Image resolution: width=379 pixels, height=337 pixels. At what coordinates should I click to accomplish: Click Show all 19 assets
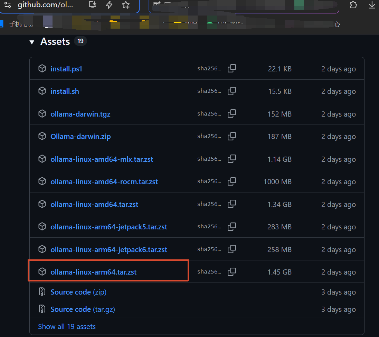pyautogui.click(x=67, y=327)
